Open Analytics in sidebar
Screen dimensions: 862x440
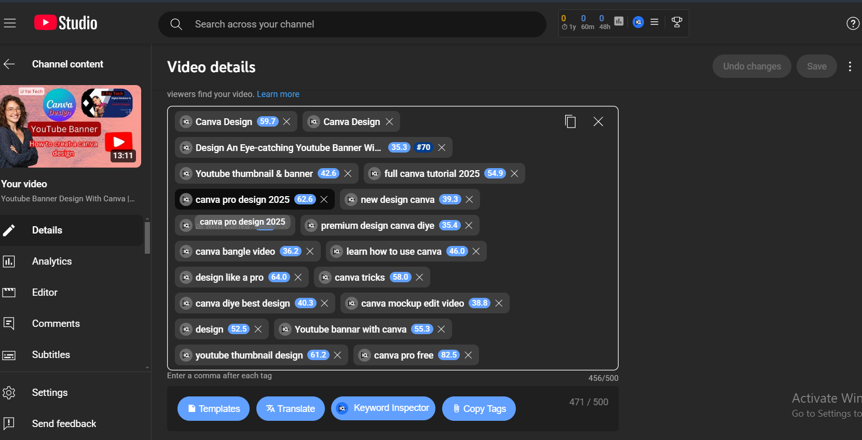[72, 262]
